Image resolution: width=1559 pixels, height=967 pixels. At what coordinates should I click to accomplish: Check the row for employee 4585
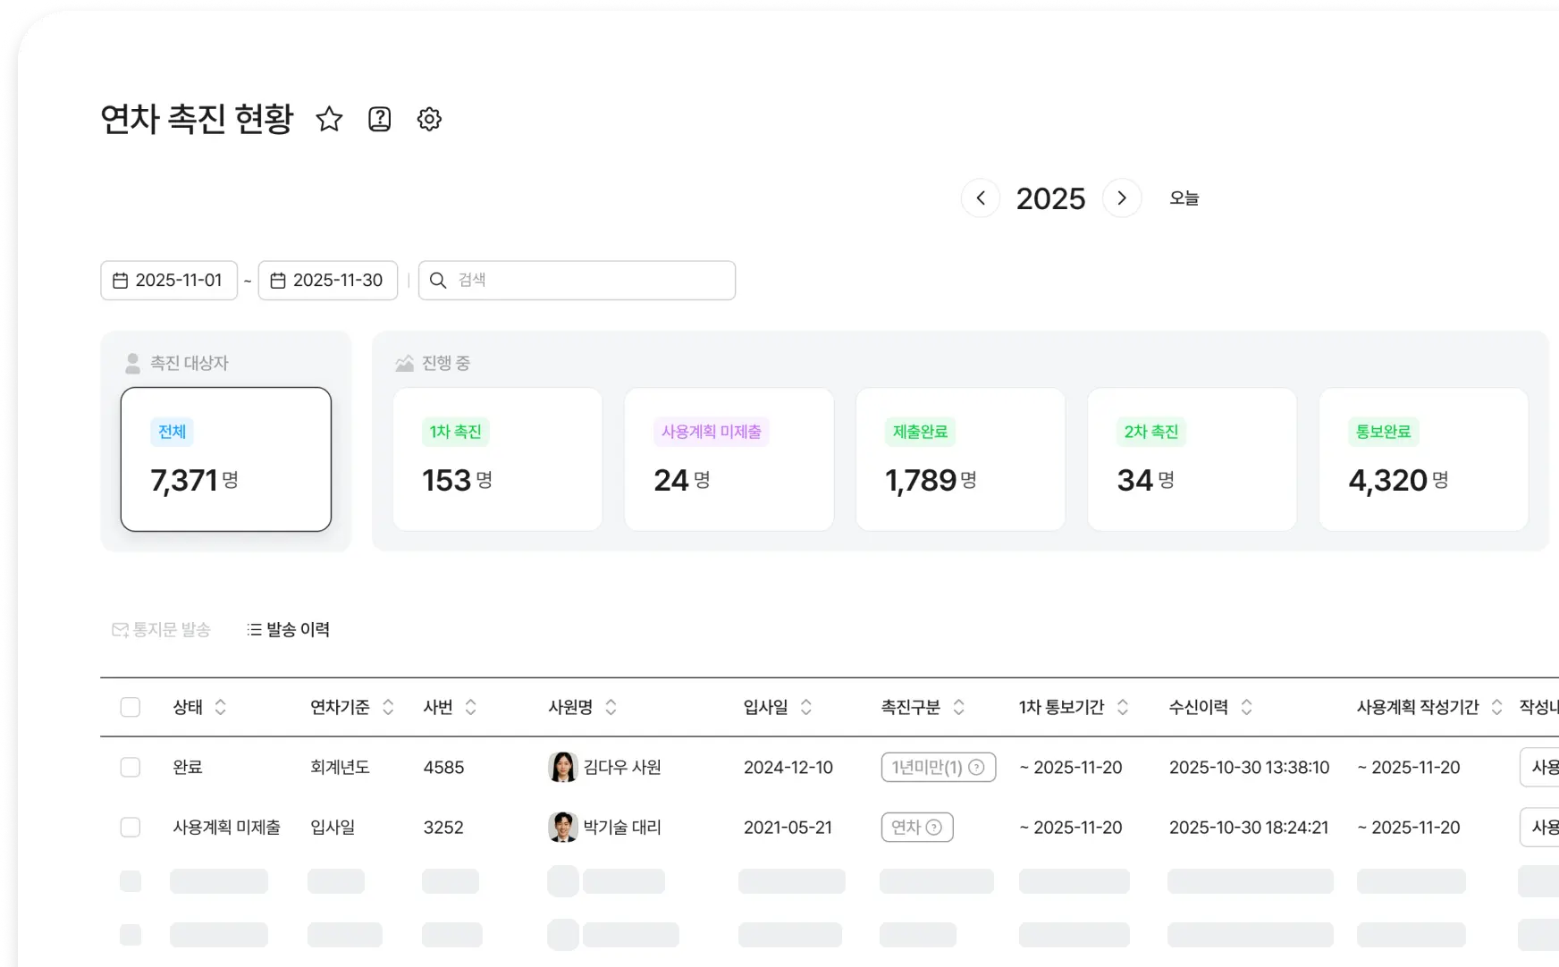[x=131, y=767]
